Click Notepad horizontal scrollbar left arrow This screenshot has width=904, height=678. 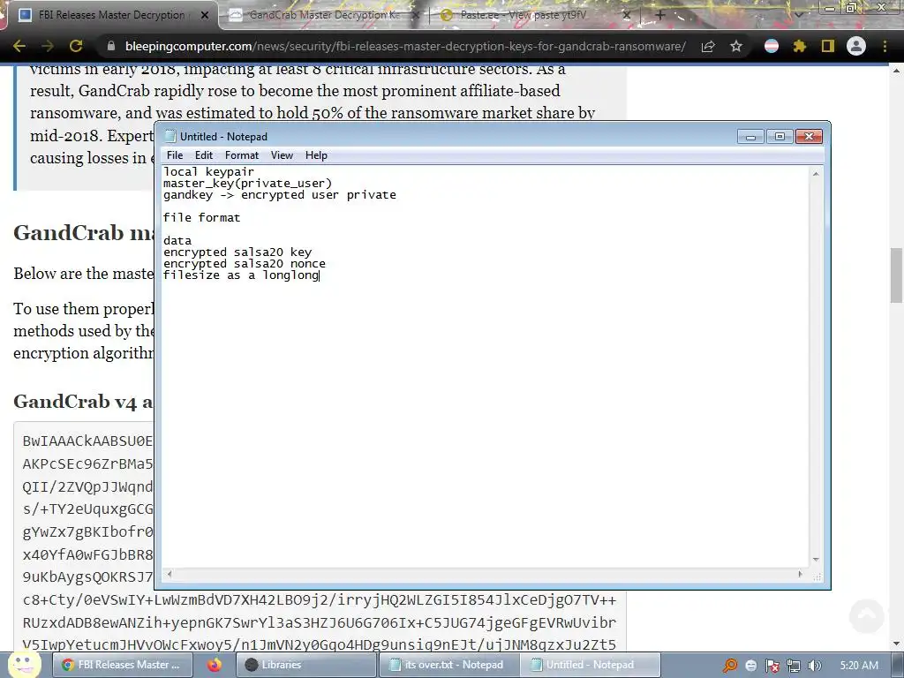169,574
